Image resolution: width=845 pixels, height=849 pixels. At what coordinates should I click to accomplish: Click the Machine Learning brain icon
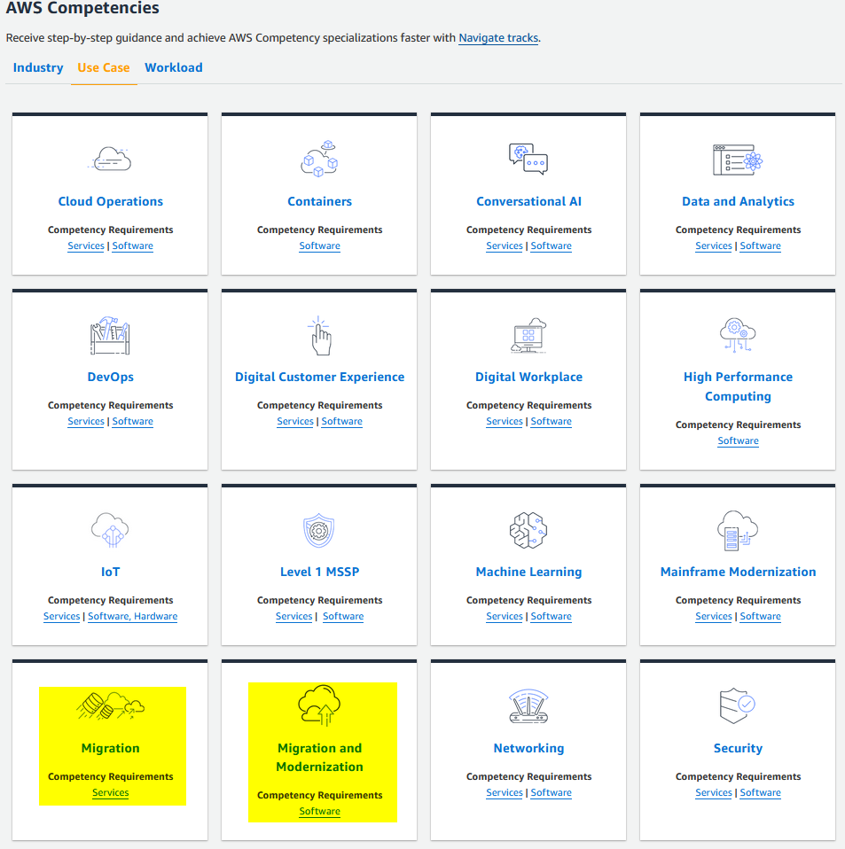click(x=528, y=530)
